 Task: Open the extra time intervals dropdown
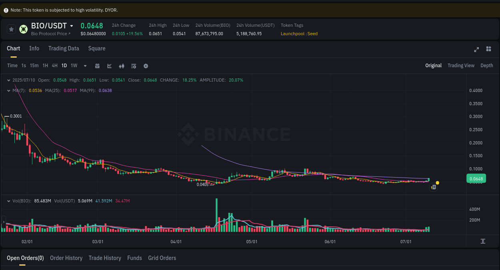[x=85, y=66]
